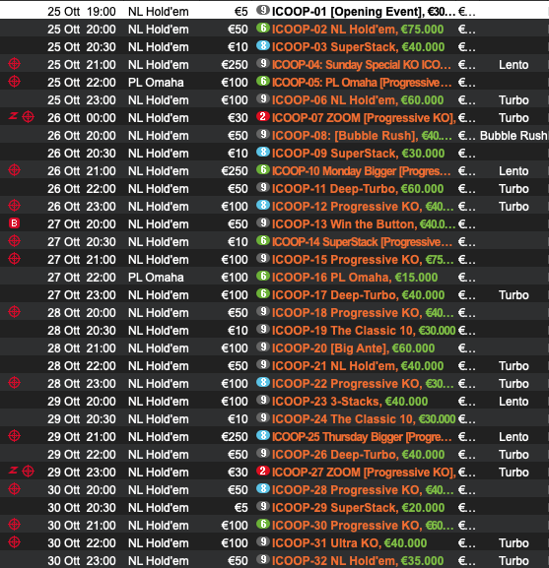This screenshot has width=549, height=568.
Task: Open ICOOP-23 3-Stacks €40.000 tournament
Action: 350,402
